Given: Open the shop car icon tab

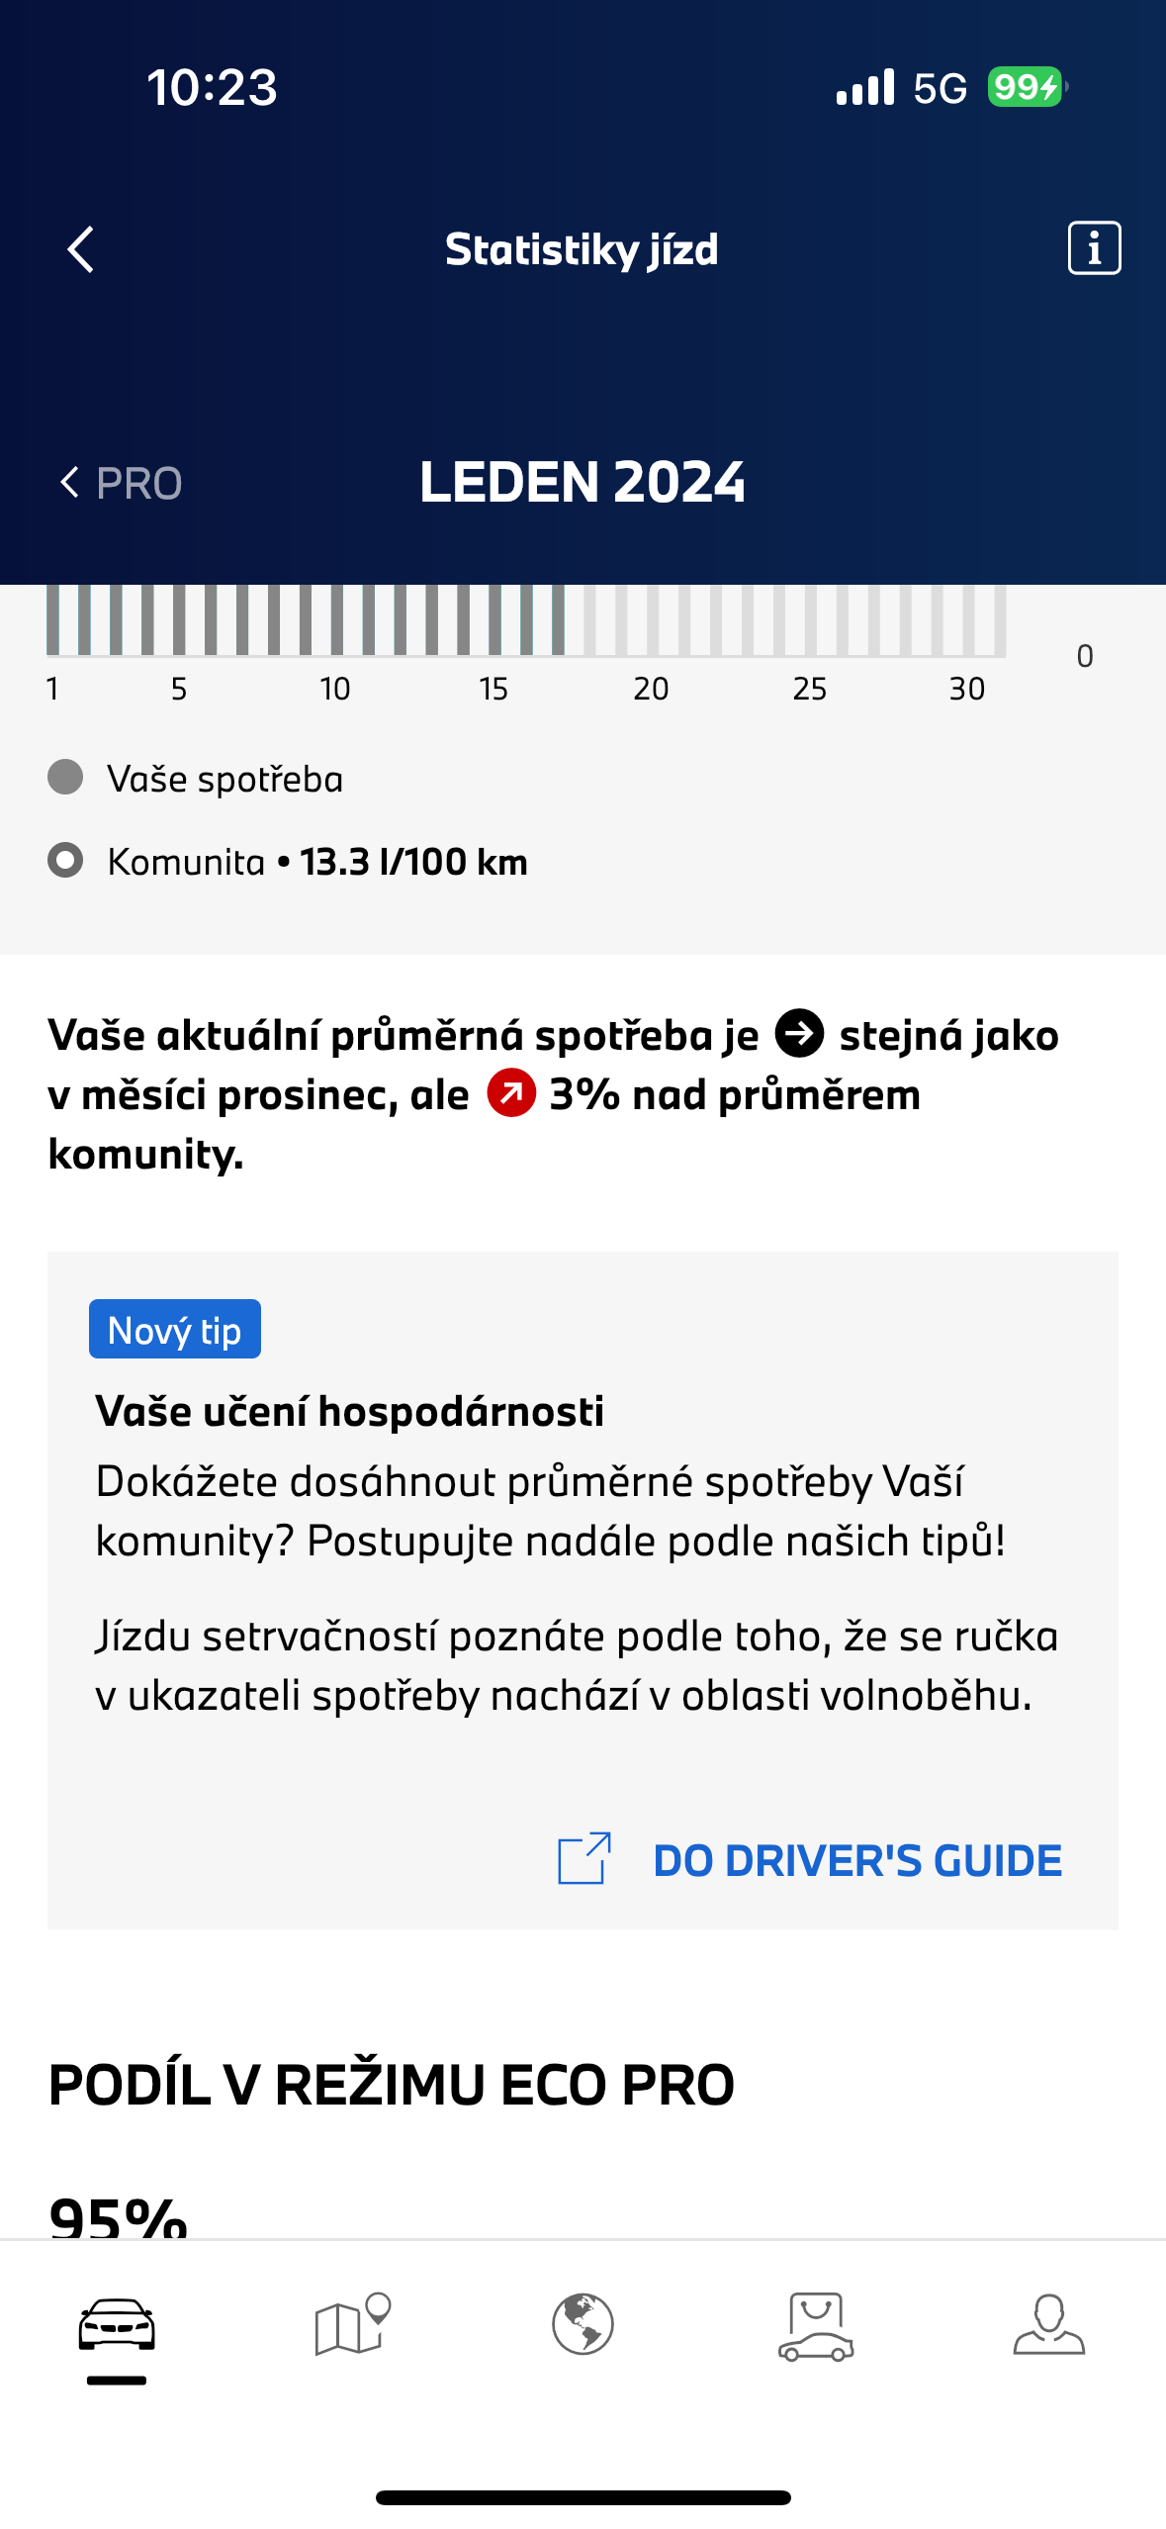Looking at the screenshot, I should click(816, 2325).
